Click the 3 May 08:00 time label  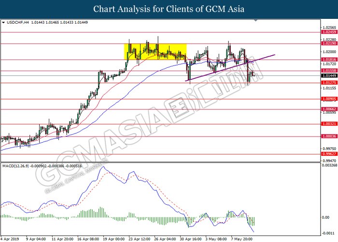pyautogui.click(x=216, y=239)
